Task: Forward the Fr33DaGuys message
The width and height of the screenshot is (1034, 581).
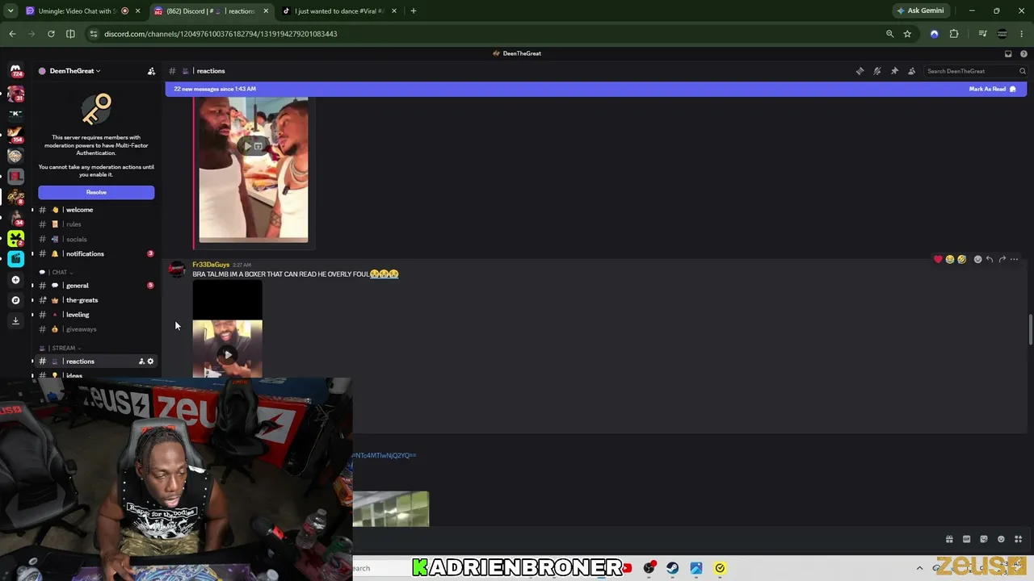Action: coord(1002,259)
